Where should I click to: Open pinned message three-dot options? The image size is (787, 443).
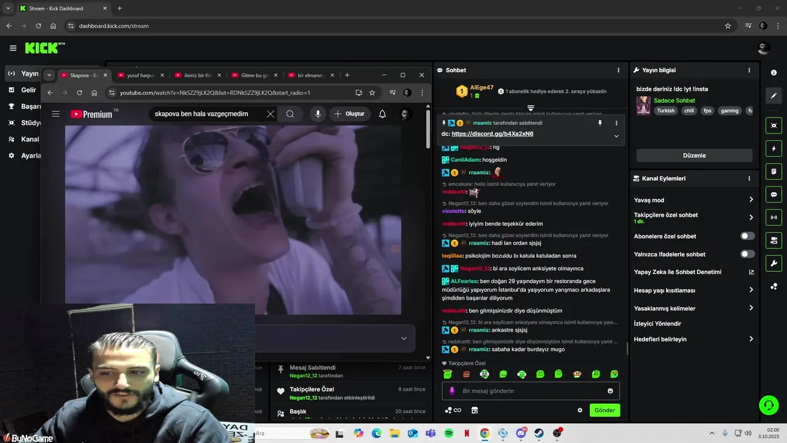616,123
